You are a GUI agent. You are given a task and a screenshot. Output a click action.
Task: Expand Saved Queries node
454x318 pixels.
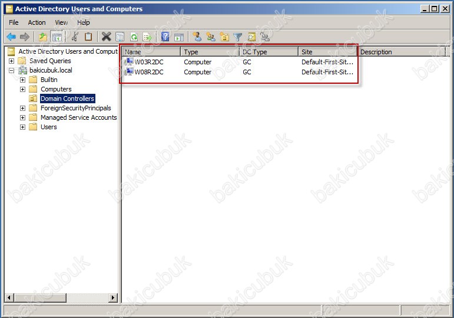point(11,61)
